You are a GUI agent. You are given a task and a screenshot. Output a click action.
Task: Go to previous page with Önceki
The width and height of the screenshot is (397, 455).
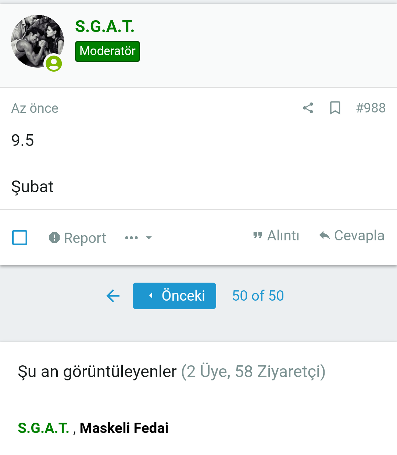174,296
